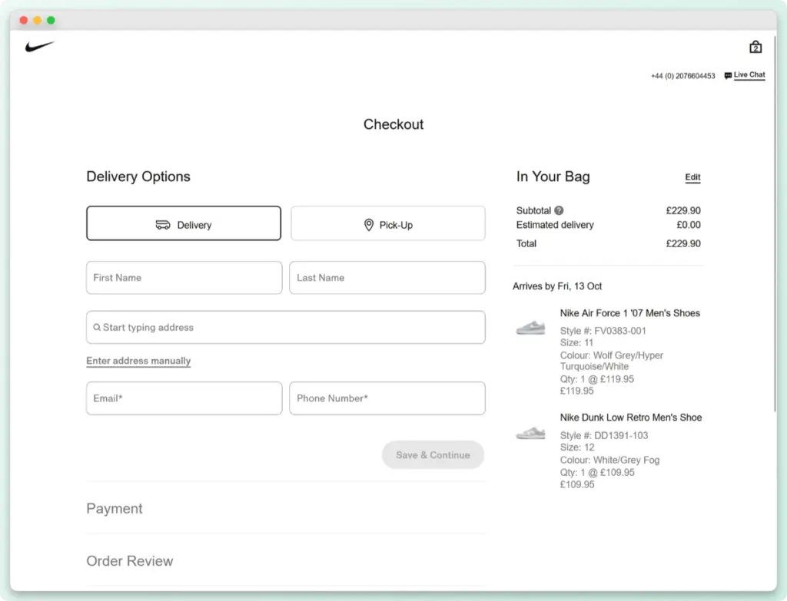Expand the Order Review section
This screenshot has height=601, width=787.
129,561
